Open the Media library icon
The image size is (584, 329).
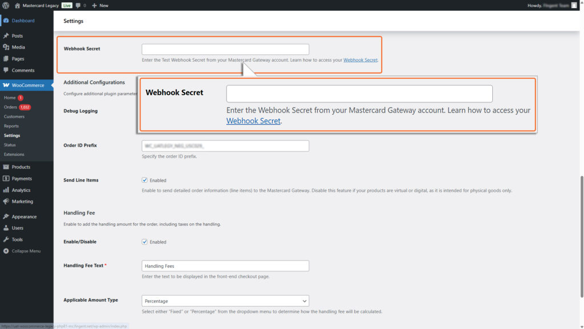[x=7, y=47]
